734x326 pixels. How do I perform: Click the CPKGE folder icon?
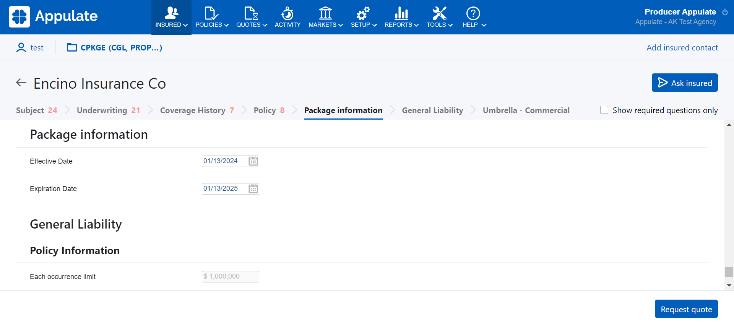(72, 47)
